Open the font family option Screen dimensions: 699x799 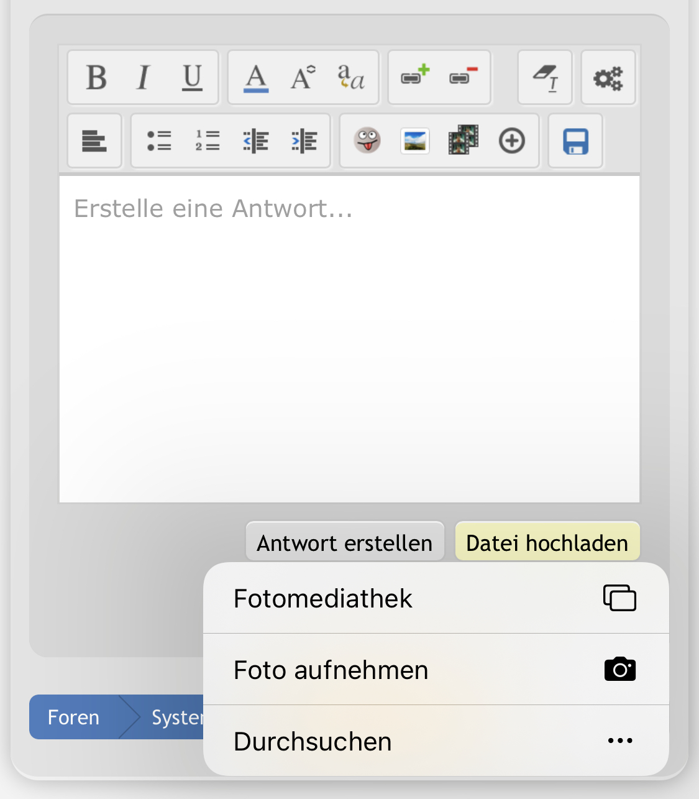pyautogui.click(x=351, y=78)
